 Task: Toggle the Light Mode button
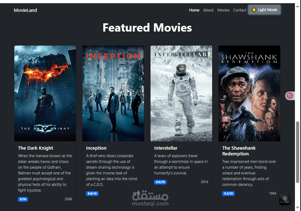tap(264, 10)
